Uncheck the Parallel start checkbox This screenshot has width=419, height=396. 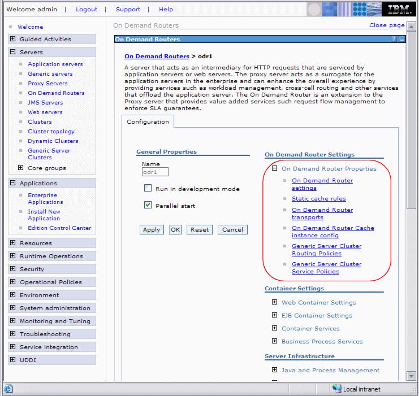tap(148, 205)
